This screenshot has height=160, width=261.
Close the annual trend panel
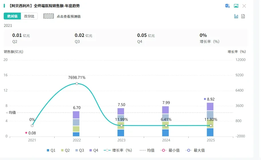[x=244, y=6]
